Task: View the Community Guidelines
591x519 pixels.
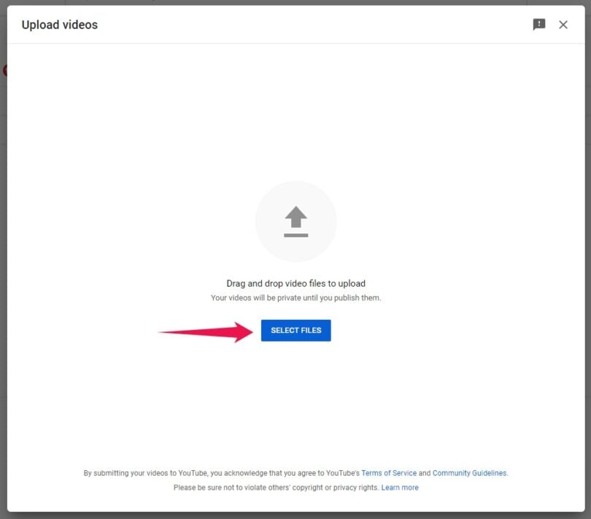Action: 470,473
